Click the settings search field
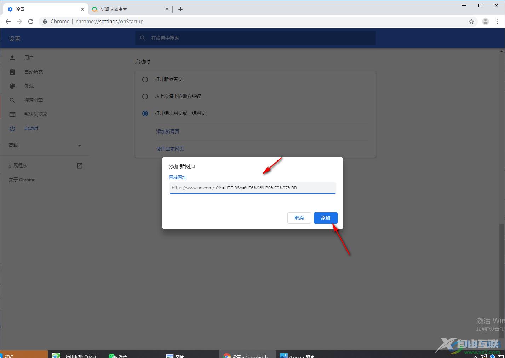The image size is (505, 358). click(x=256, y=38)
